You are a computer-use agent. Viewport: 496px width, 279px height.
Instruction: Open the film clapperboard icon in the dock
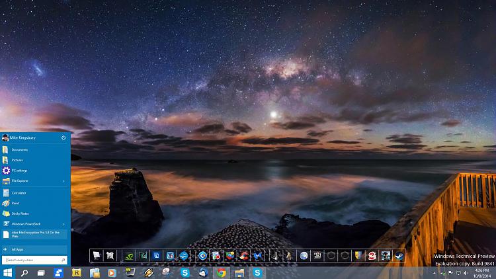[x=317, y=256]
